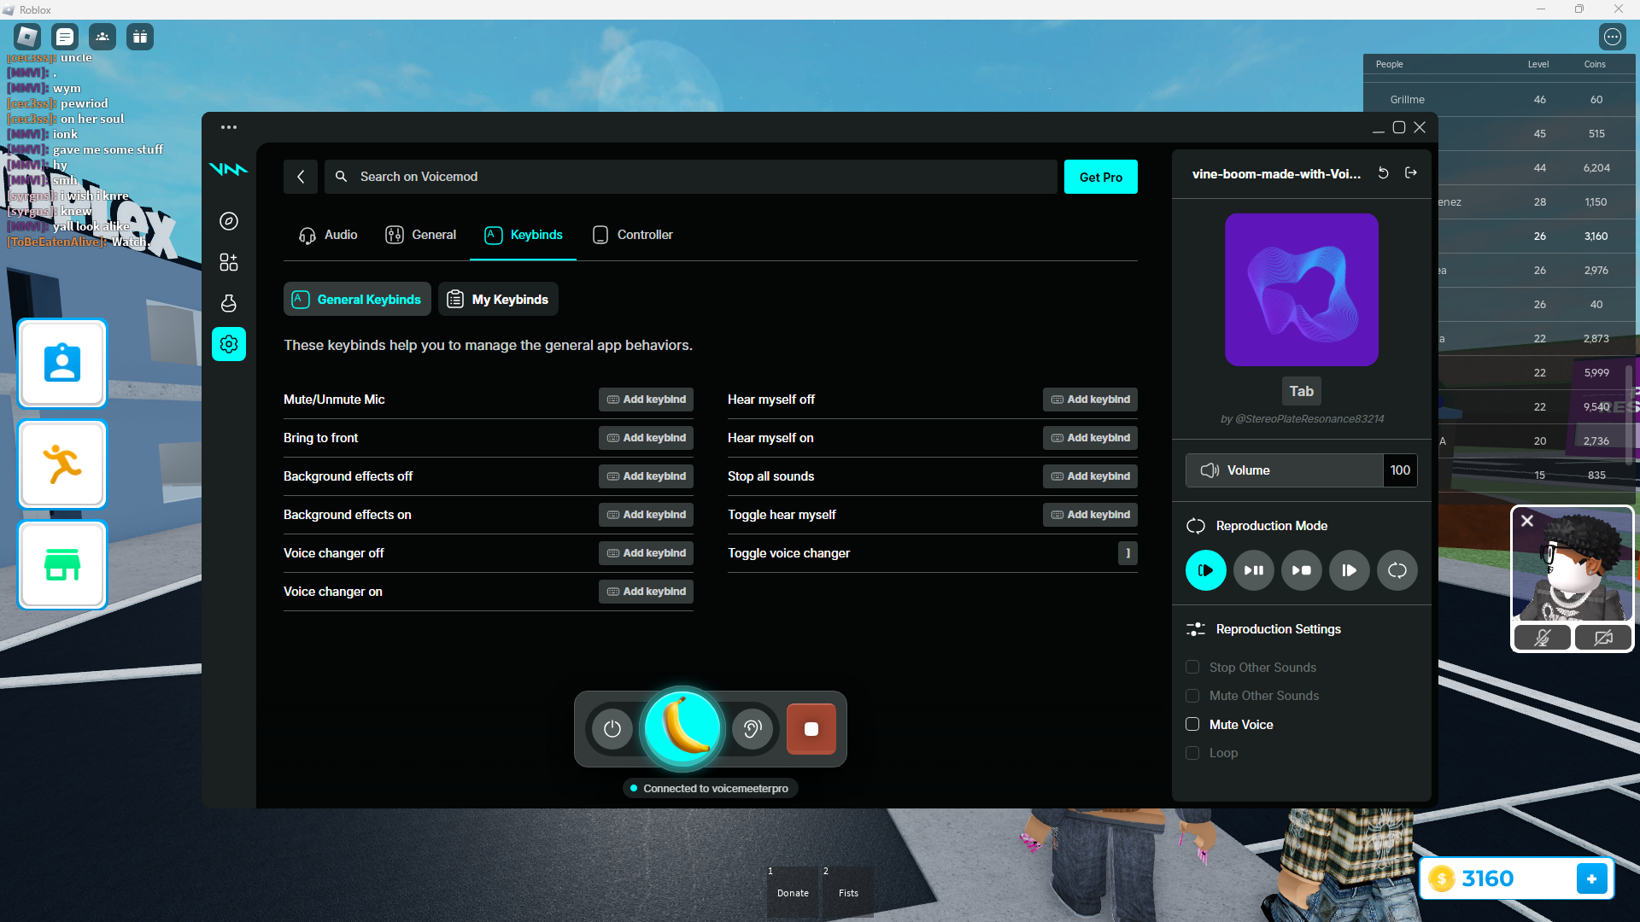This screenshot has height=922, width=1640.
Task: Toggle the Roblox chat window icon
Action: tap(65, 37)
